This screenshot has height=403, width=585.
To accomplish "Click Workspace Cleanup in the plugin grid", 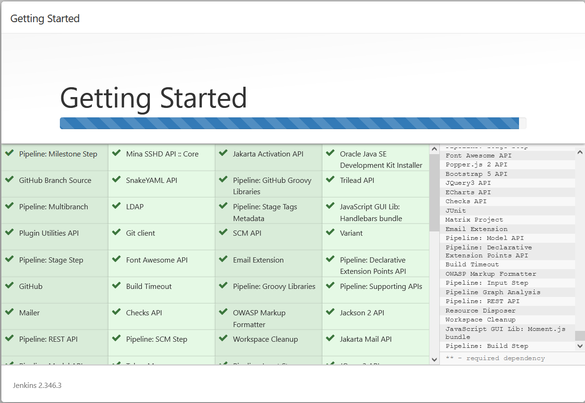I will [x=265, y=339].
